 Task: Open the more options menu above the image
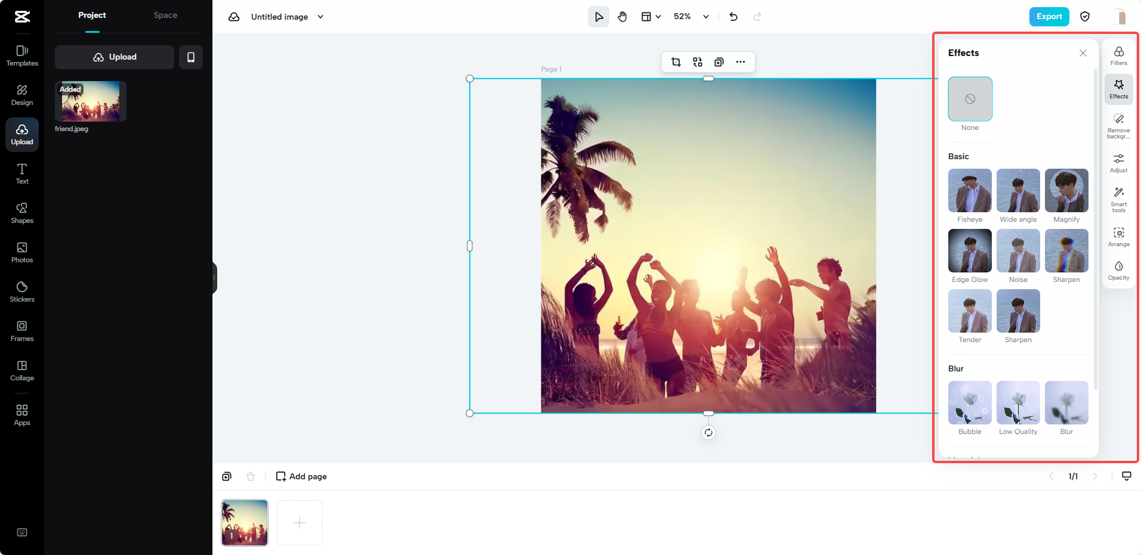click(x=741, y=61)
